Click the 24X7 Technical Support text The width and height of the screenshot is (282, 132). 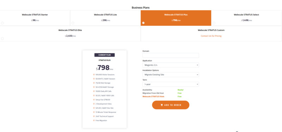[105, 117]
